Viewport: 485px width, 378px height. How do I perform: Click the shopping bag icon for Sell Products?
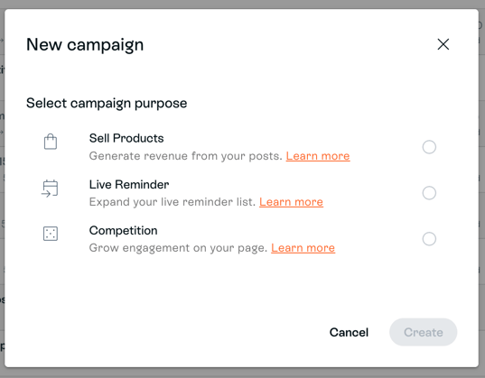[50, 142]
